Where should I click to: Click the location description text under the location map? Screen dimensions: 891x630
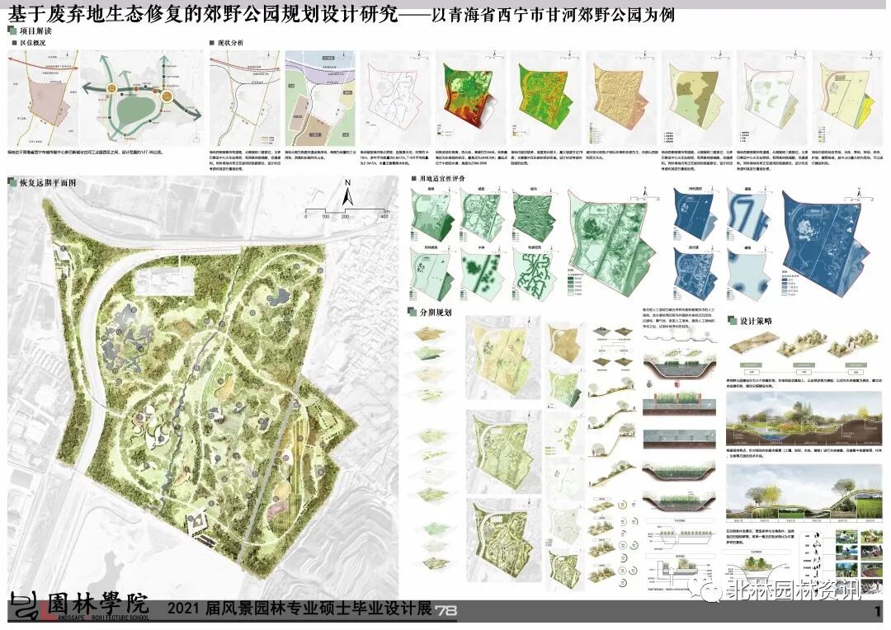[x=85, y=153]
